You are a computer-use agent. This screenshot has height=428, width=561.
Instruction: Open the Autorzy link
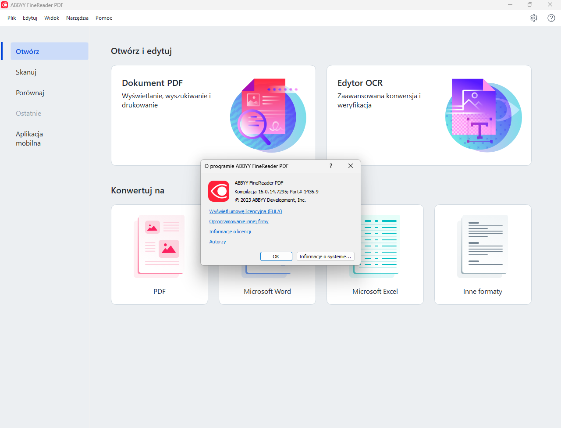click(x=217, y=242)
